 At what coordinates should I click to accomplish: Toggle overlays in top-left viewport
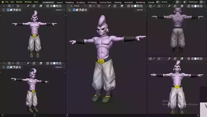(x=41, y=6)
